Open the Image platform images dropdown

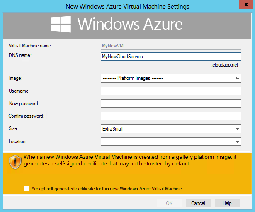click(171, 78)
